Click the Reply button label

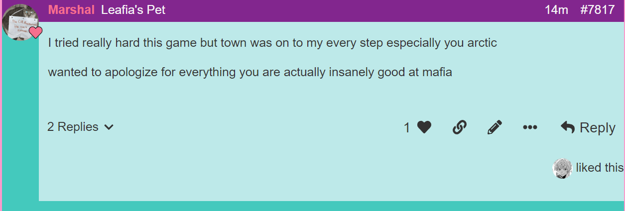598,127
